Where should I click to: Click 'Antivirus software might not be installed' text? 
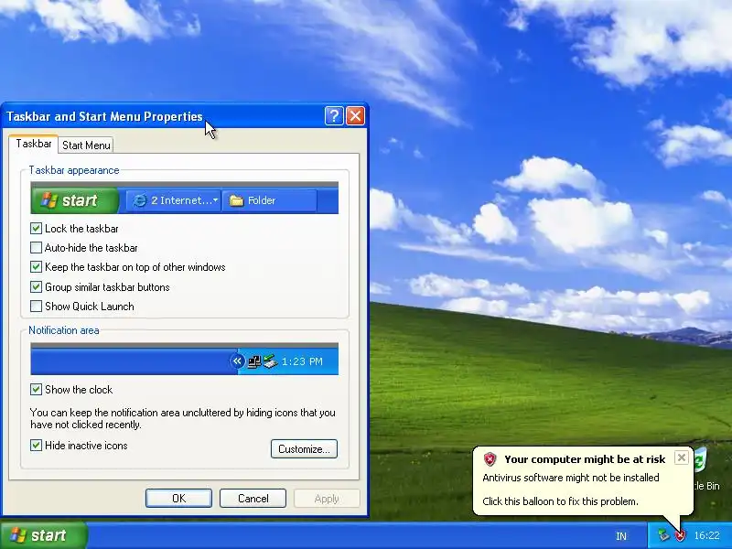[x=570, y=478]
